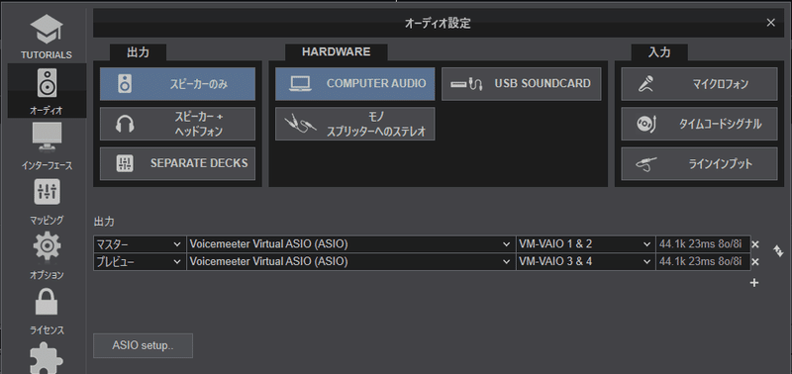
Task: Click the HARDWARE tab header
Action: (337, 52)
